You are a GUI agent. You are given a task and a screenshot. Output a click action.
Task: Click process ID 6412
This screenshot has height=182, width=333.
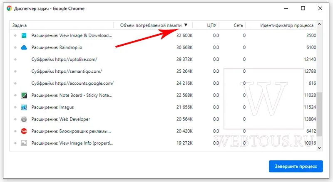click(x=311, y=131)
